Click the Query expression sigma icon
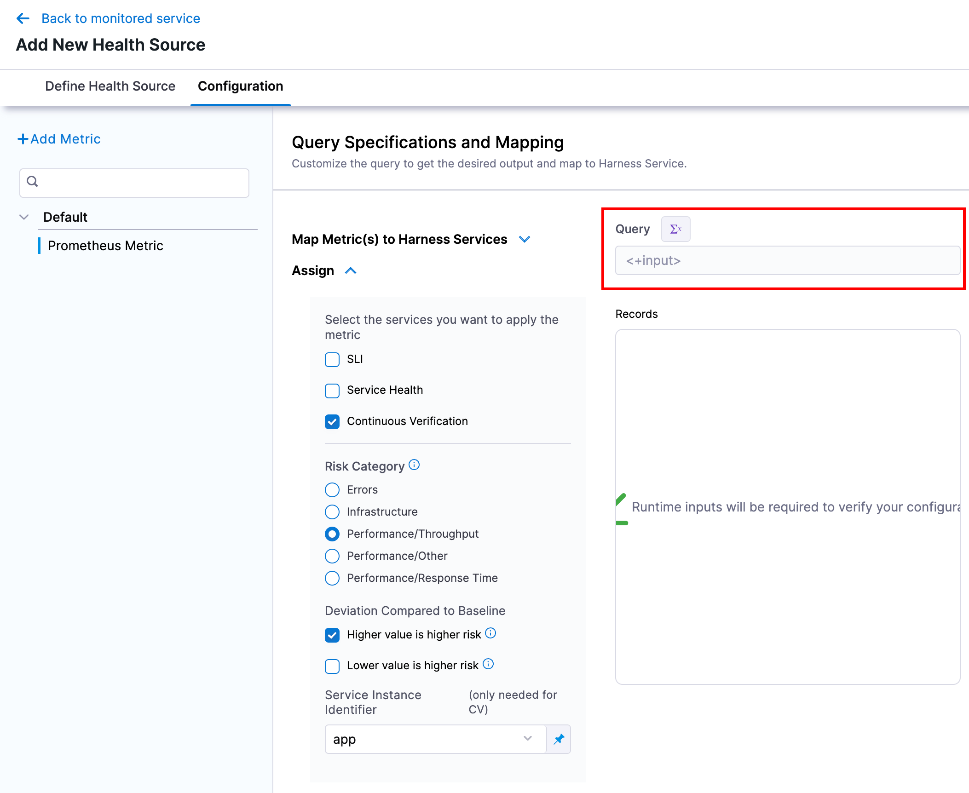Screen dimensions: 969x793 pyautogui.click(x=675, y=229)
